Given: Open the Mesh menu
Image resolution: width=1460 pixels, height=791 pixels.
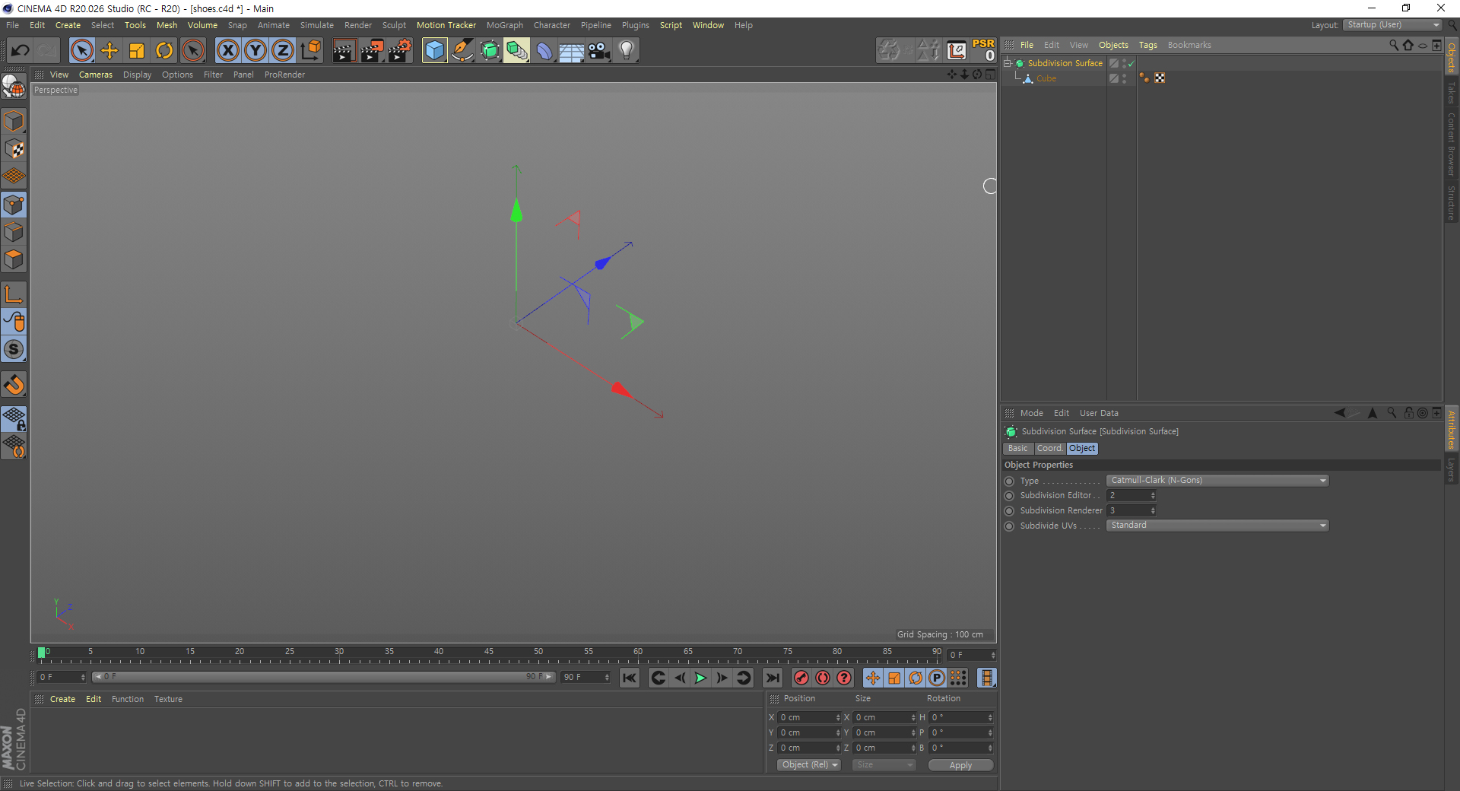Looking at the screenshot, I should 167,25.
